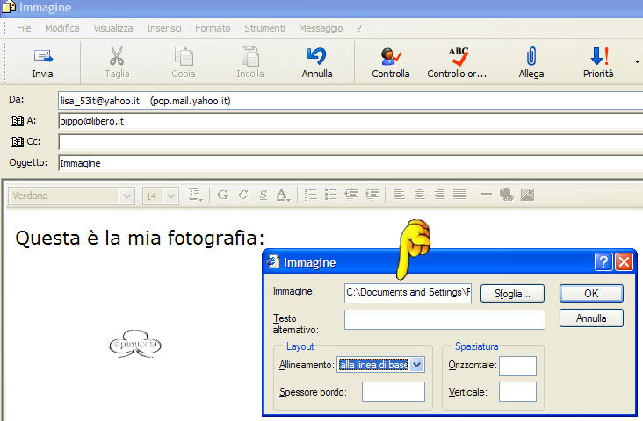Click the Taglia scissors icon
The image size is (643, 421).
(117, 56)
